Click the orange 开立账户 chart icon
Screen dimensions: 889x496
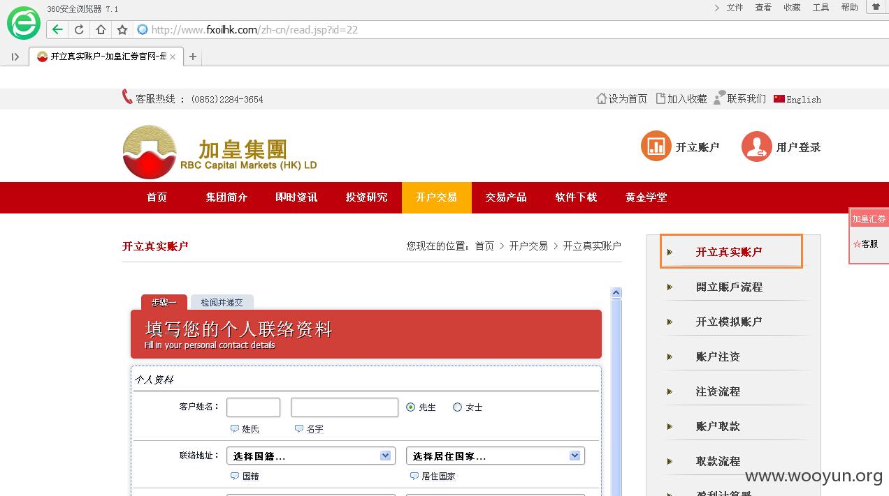click(x=656, y=146)
